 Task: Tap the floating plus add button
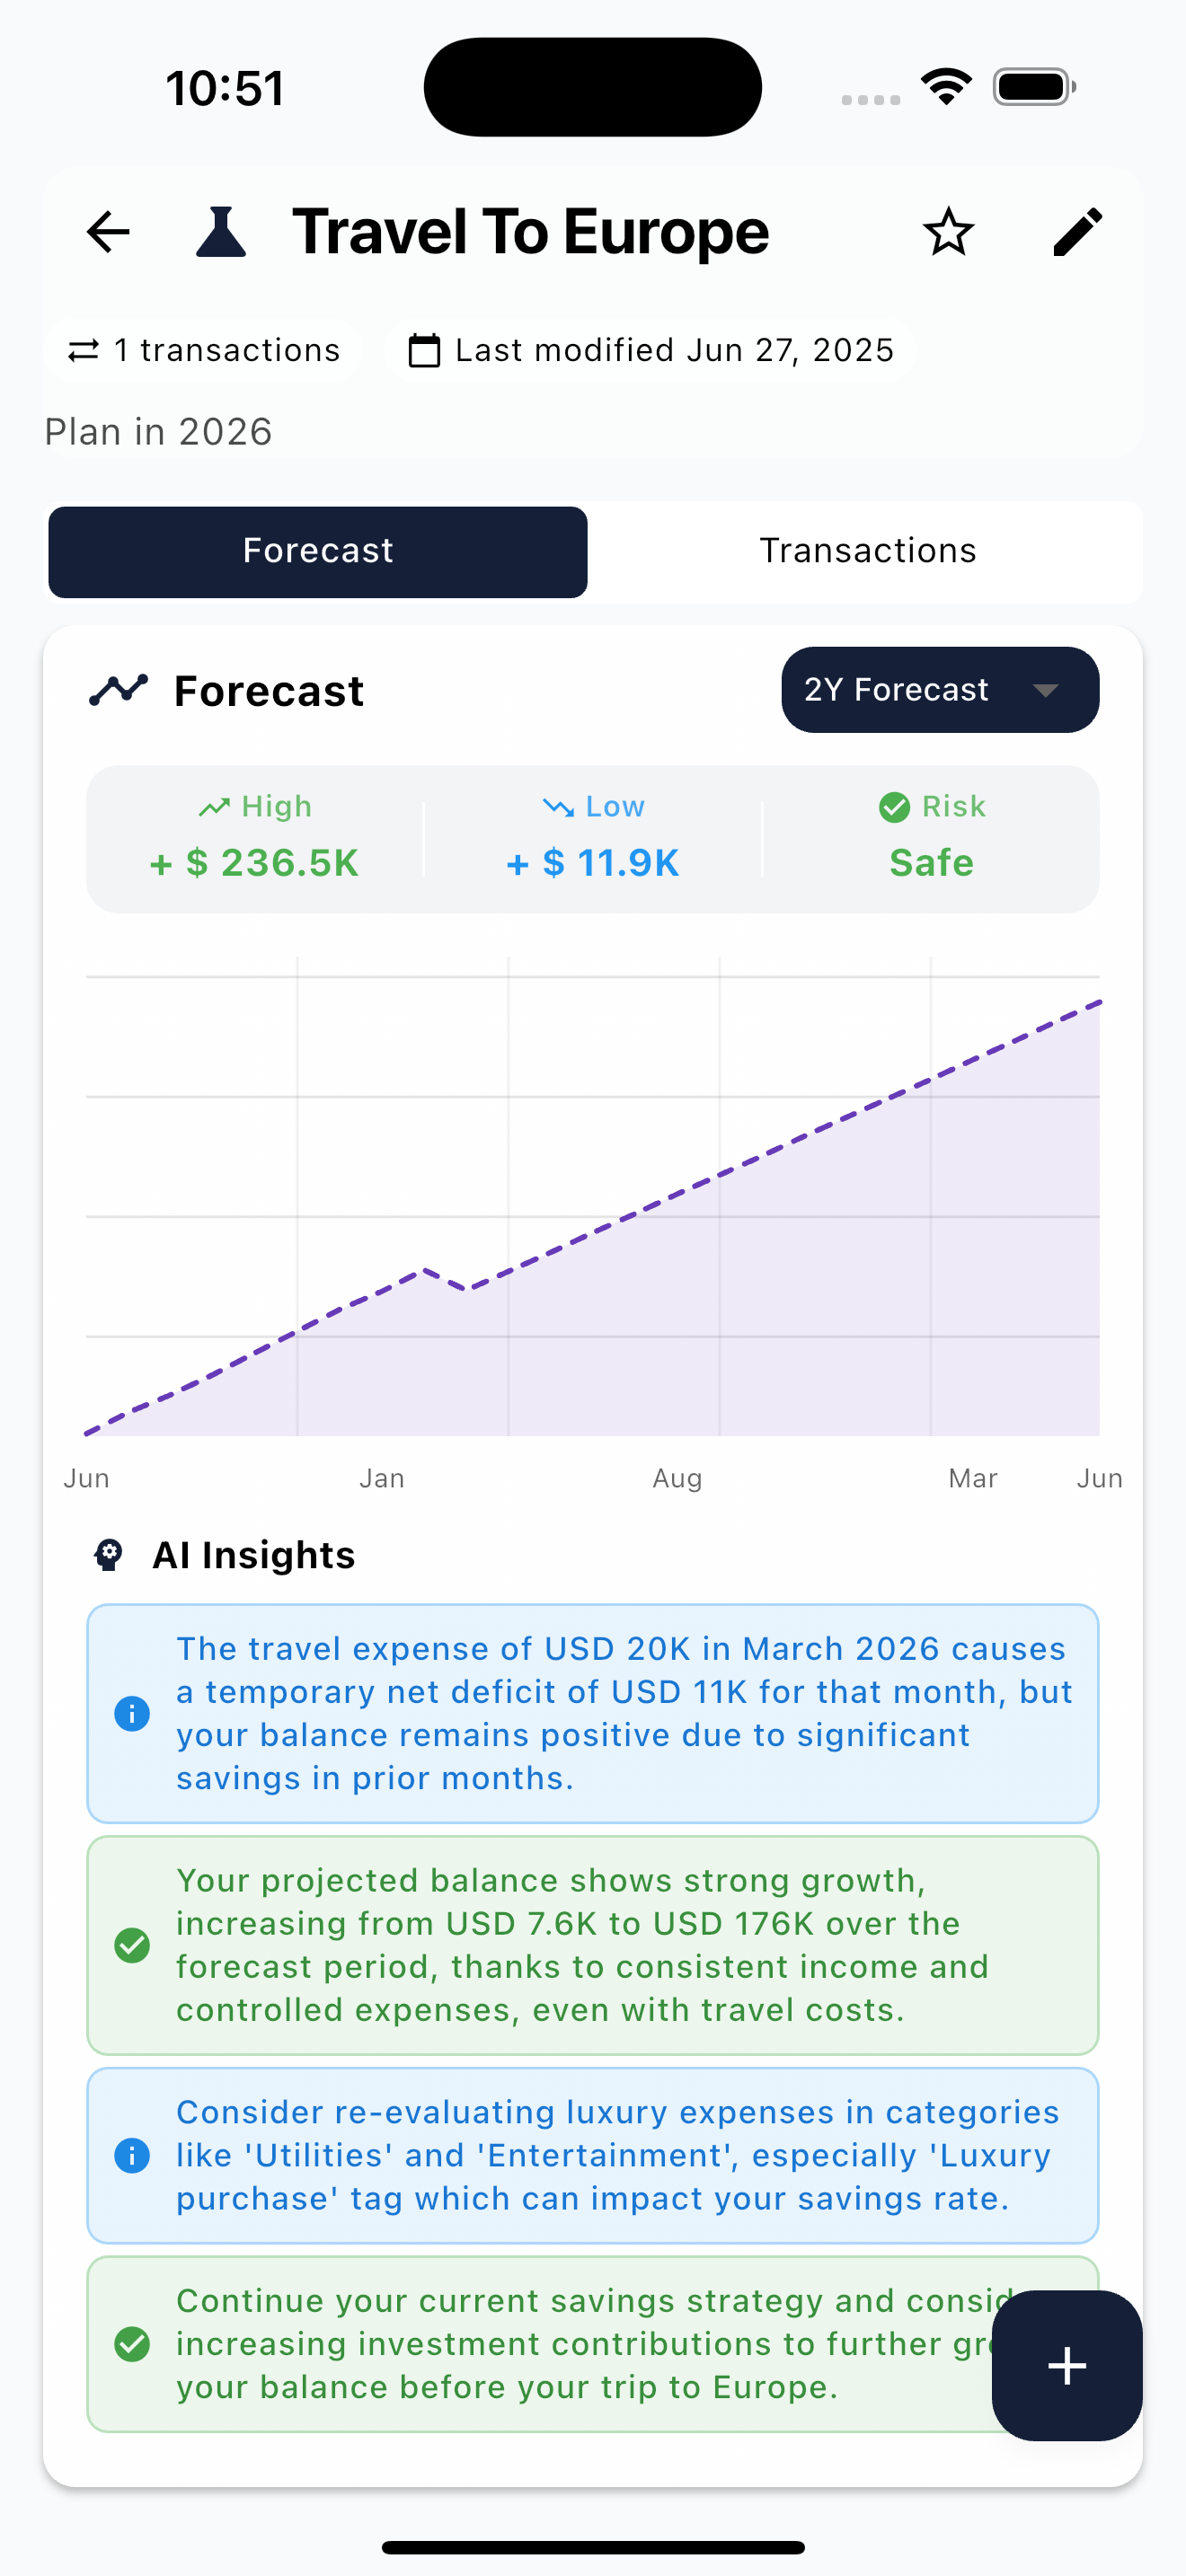[x=1066, y=2365]
